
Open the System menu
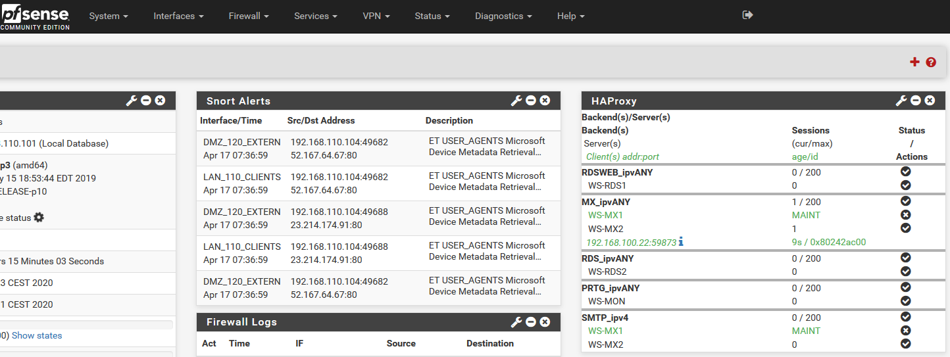coord(109,16)
